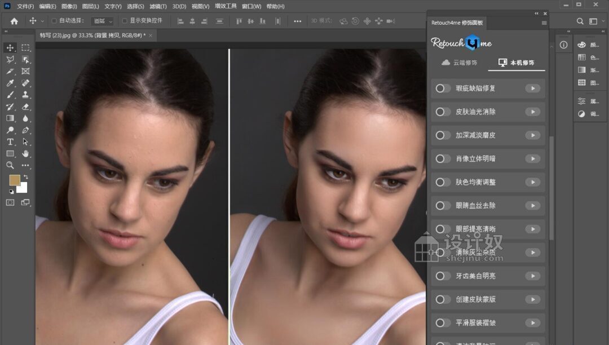The height and width of the screenshot is (345, 609).
Task: Select the Hand tool
Action: tap(25, 154)
